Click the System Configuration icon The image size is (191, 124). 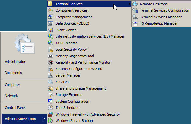tap(50, 101)
